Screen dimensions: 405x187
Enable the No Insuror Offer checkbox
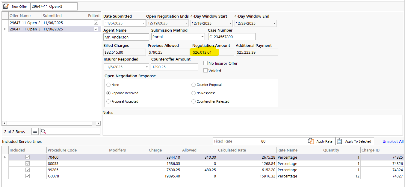pyautogui.click(x=205, y=63)
